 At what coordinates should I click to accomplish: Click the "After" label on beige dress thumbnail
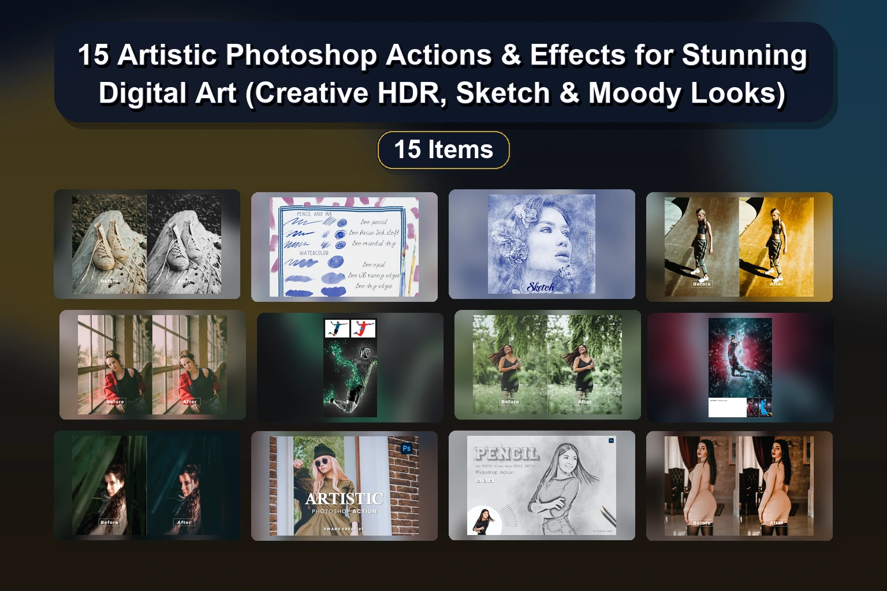click(x=776, y=523)
